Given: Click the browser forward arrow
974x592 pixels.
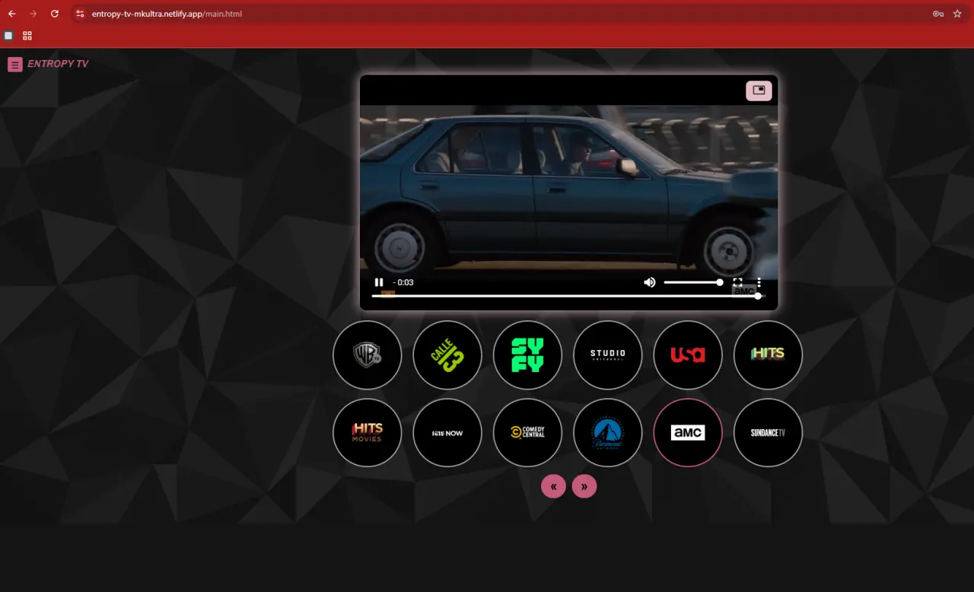Looking at the screenshot, I should pyautogui.click(x=33, y=14).
